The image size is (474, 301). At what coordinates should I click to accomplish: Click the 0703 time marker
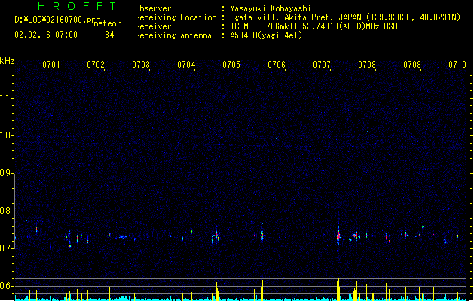coord(141,64)
